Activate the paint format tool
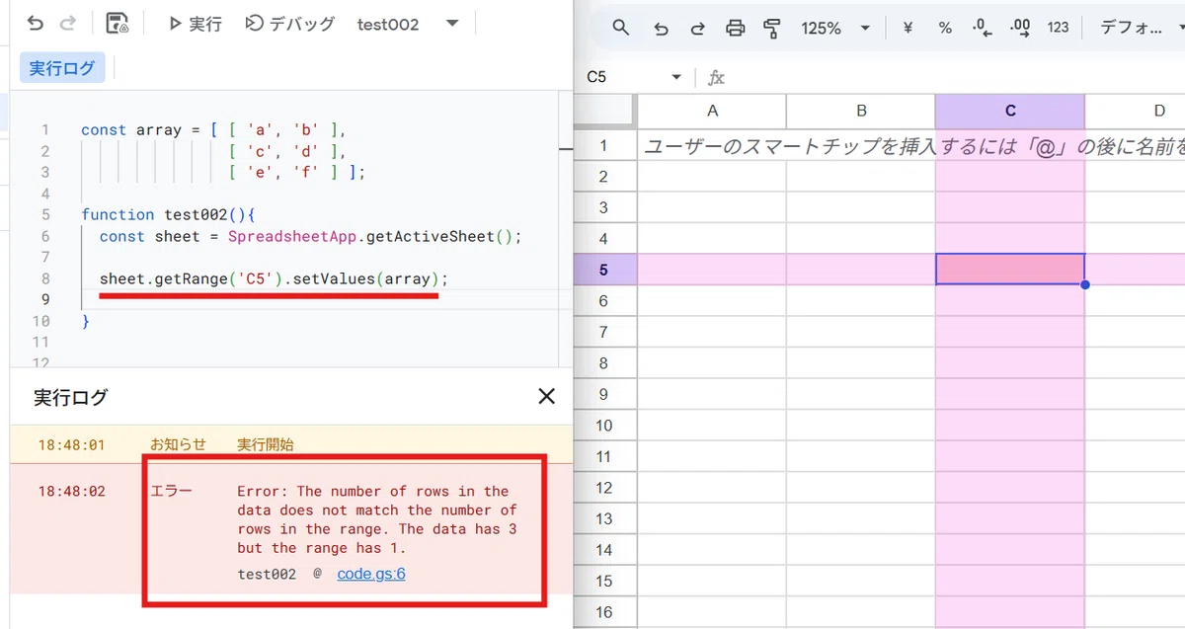This screenshot has width=1185, height=629. [x=771, y=28]
